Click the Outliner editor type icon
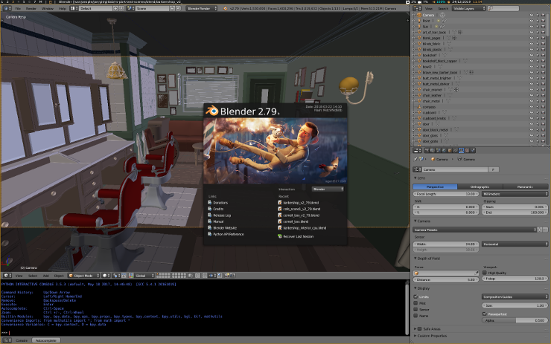This screenshot has height=344, width=551. point(416,8)
